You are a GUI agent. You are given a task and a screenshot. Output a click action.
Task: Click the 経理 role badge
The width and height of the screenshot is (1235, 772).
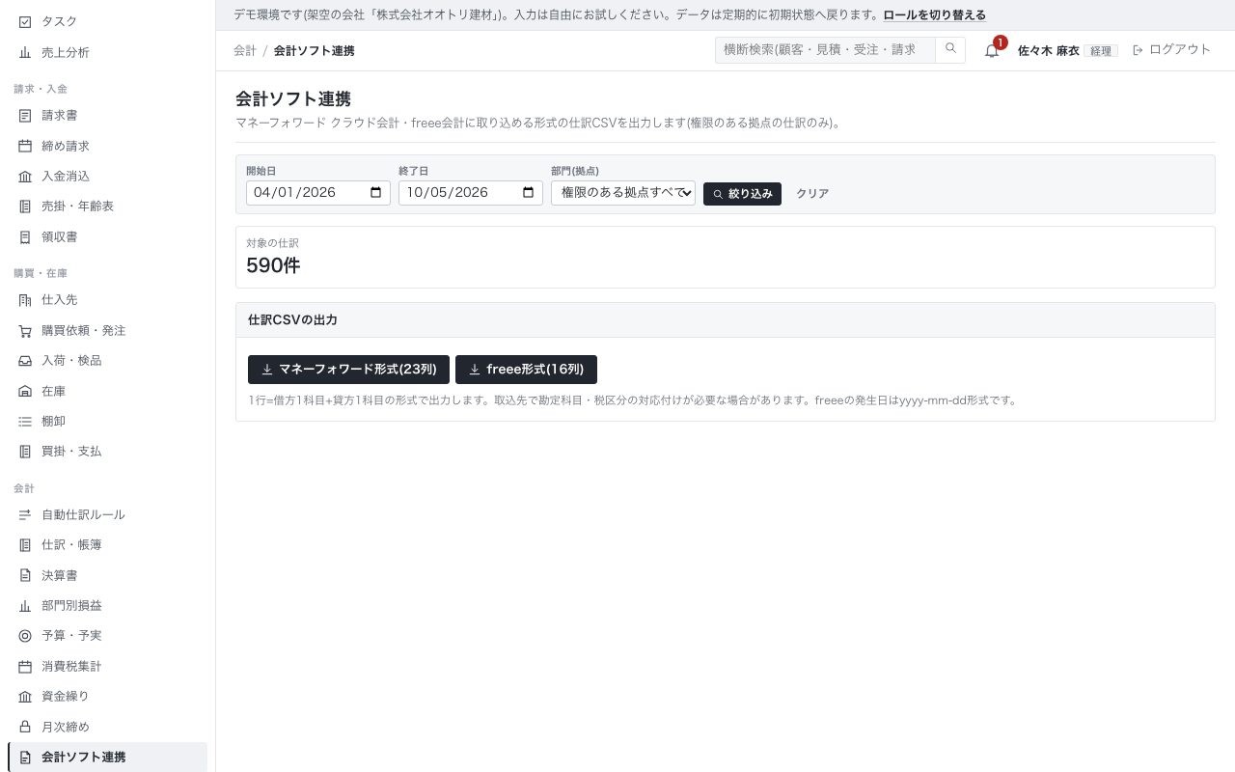(1101, 51)
